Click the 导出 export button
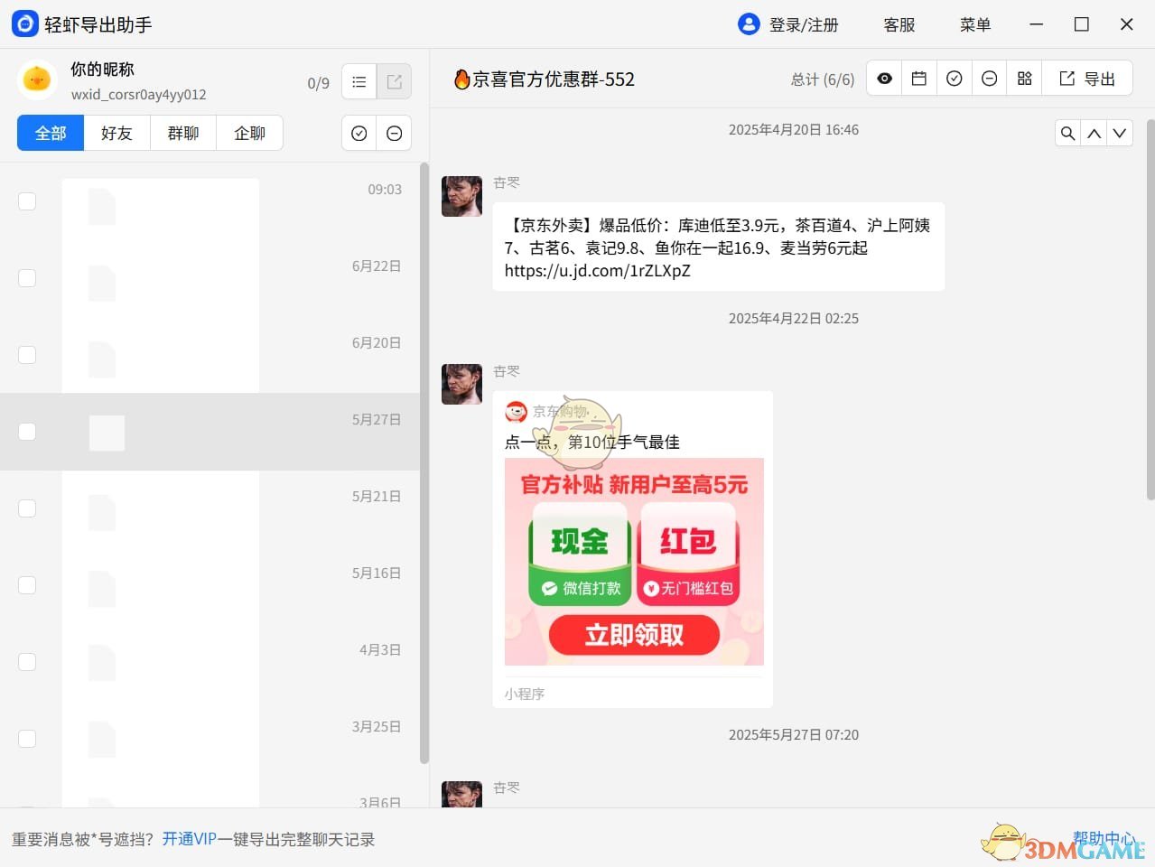1155x867 pixels. pos(1088,78)
